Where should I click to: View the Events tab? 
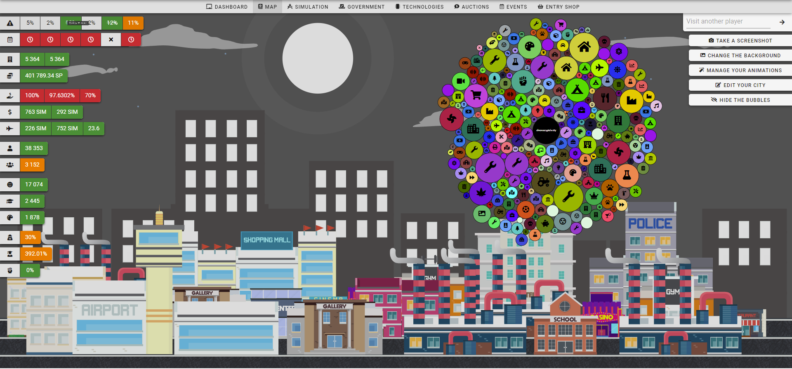coord(513,7)
